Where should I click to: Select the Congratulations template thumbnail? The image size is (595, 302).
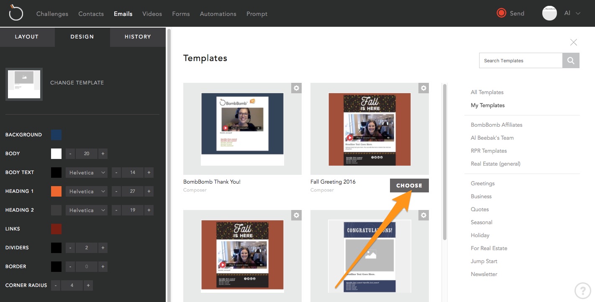click(x=369, y=256)
